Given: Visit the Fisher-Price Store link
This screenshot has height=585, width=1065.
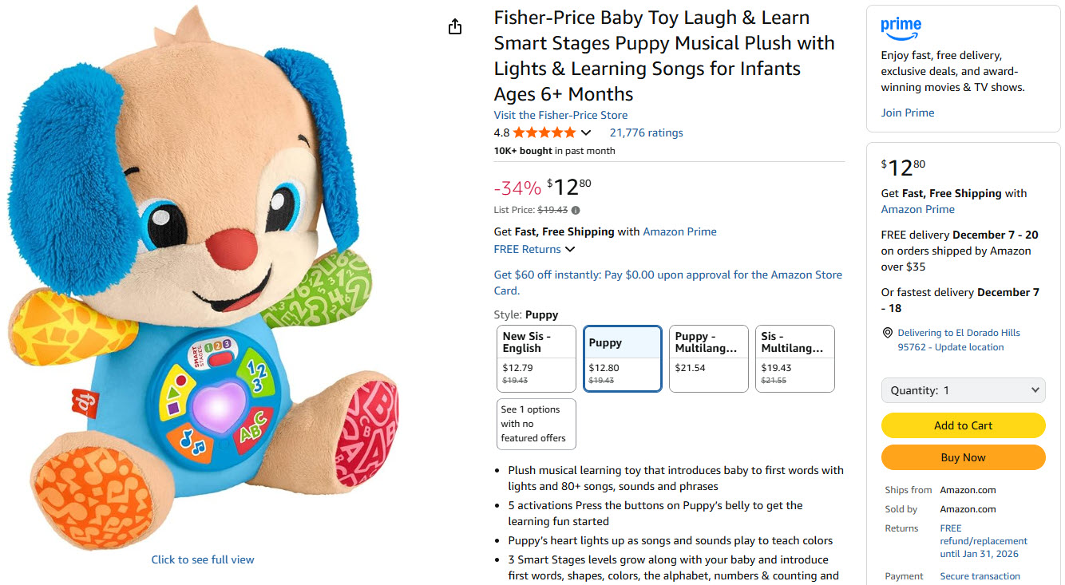Looking at the screenshot, I should pyautogui.click(x=560, y=115).
